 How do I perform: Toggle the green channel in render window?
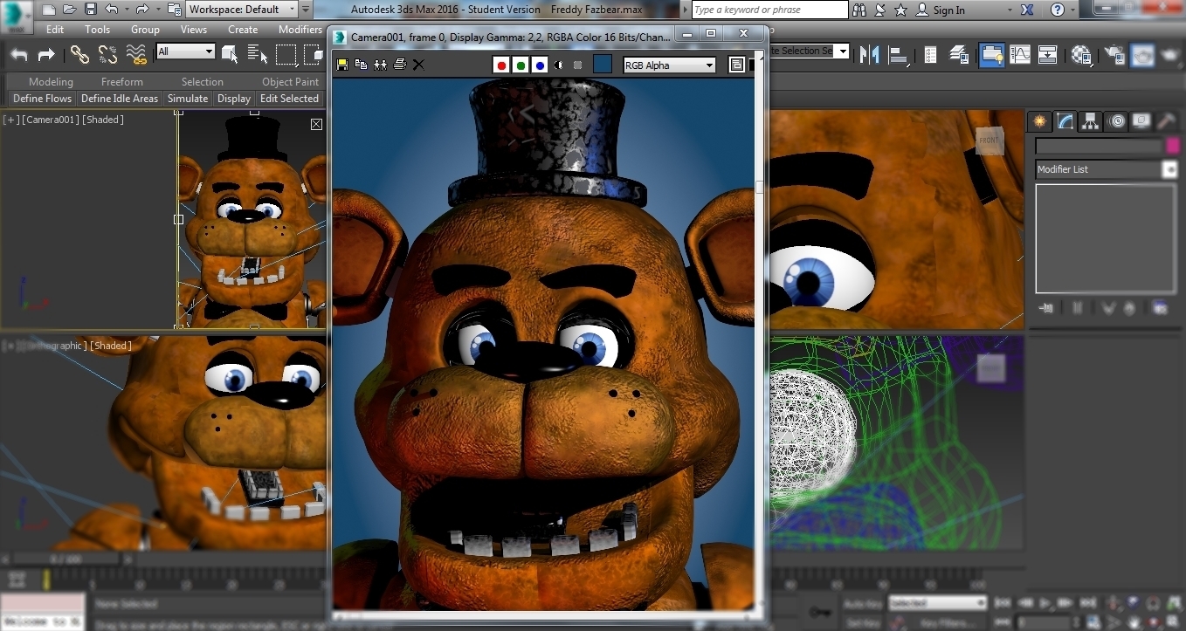point(521,65)
